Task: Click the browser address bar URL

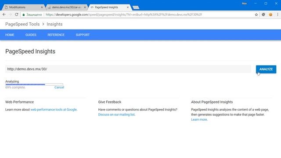Action: 124,14
